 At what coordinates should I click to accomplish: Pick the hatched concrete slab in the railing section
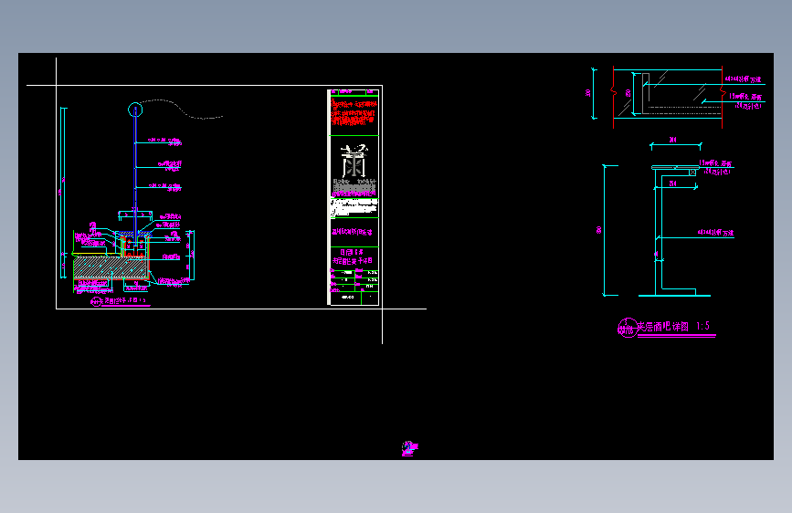click(x=111, y=267)
